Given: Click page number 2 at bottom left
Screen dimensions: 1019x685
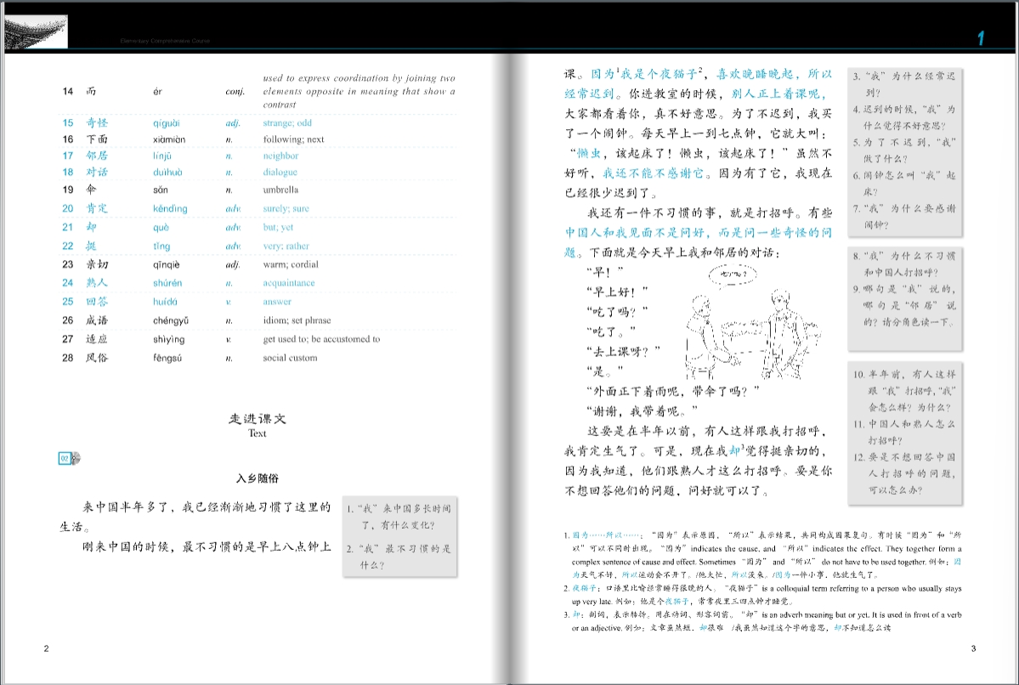Looking at the screenshot, I should point(46,649).
